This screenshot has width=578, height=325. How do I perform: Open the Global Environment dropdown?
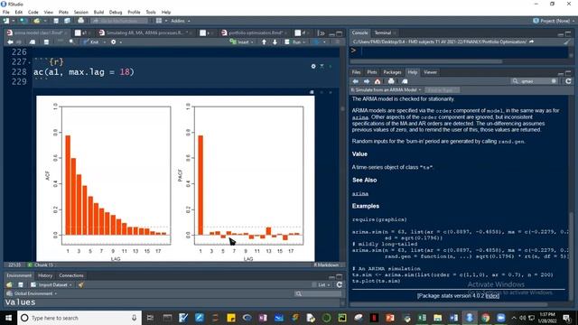[33, 293]
